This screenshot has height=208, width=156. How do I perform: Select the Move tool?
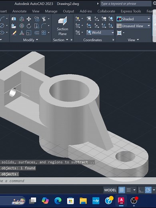pos(29,19)
